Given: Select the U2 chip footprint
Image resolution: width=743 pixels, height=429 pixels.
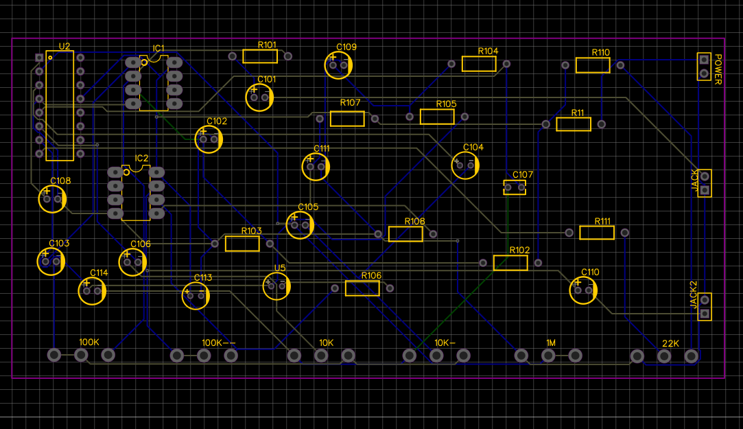Looking at the screenshot, I should click(60, 106).
